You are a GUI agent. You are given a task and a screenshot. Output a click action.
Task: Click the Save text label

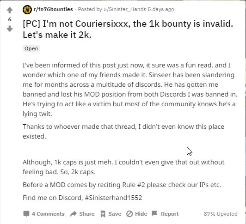pyautogui.click(x=115, y=214)
